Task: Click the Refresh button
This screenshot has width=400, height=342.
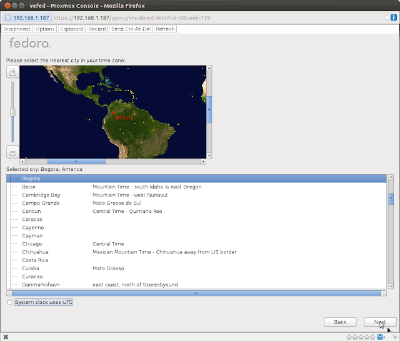Action: coord(165,29)
